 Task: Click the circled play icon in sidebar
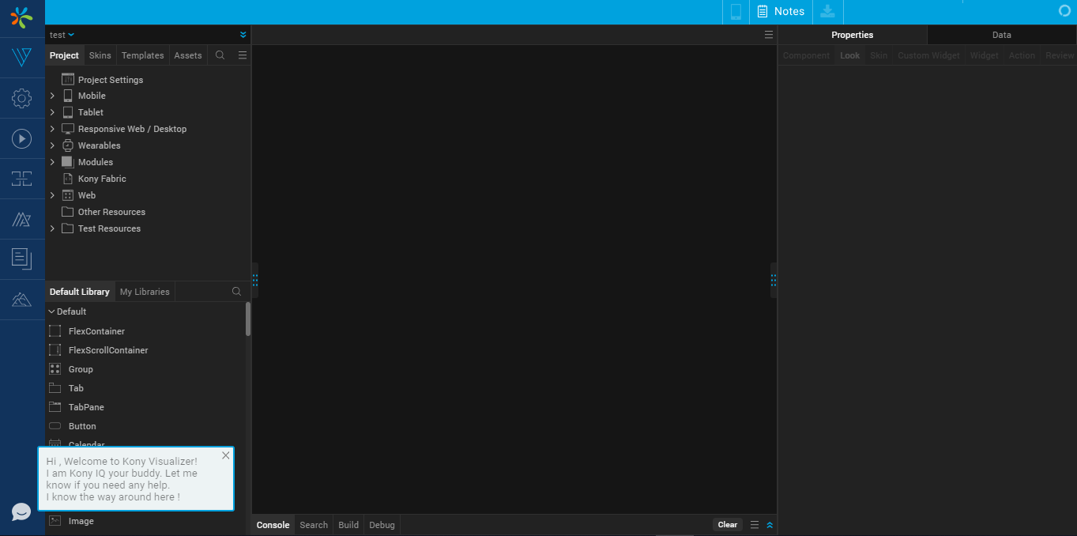pos(22,138)
